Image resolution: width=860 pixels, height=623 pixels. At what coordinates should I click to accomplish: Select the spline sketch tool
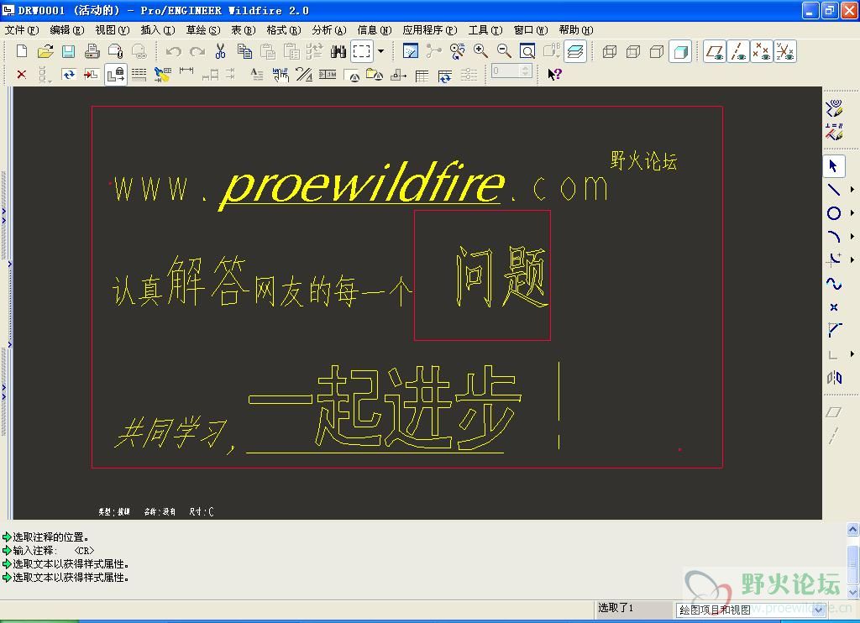coord(834,284)
